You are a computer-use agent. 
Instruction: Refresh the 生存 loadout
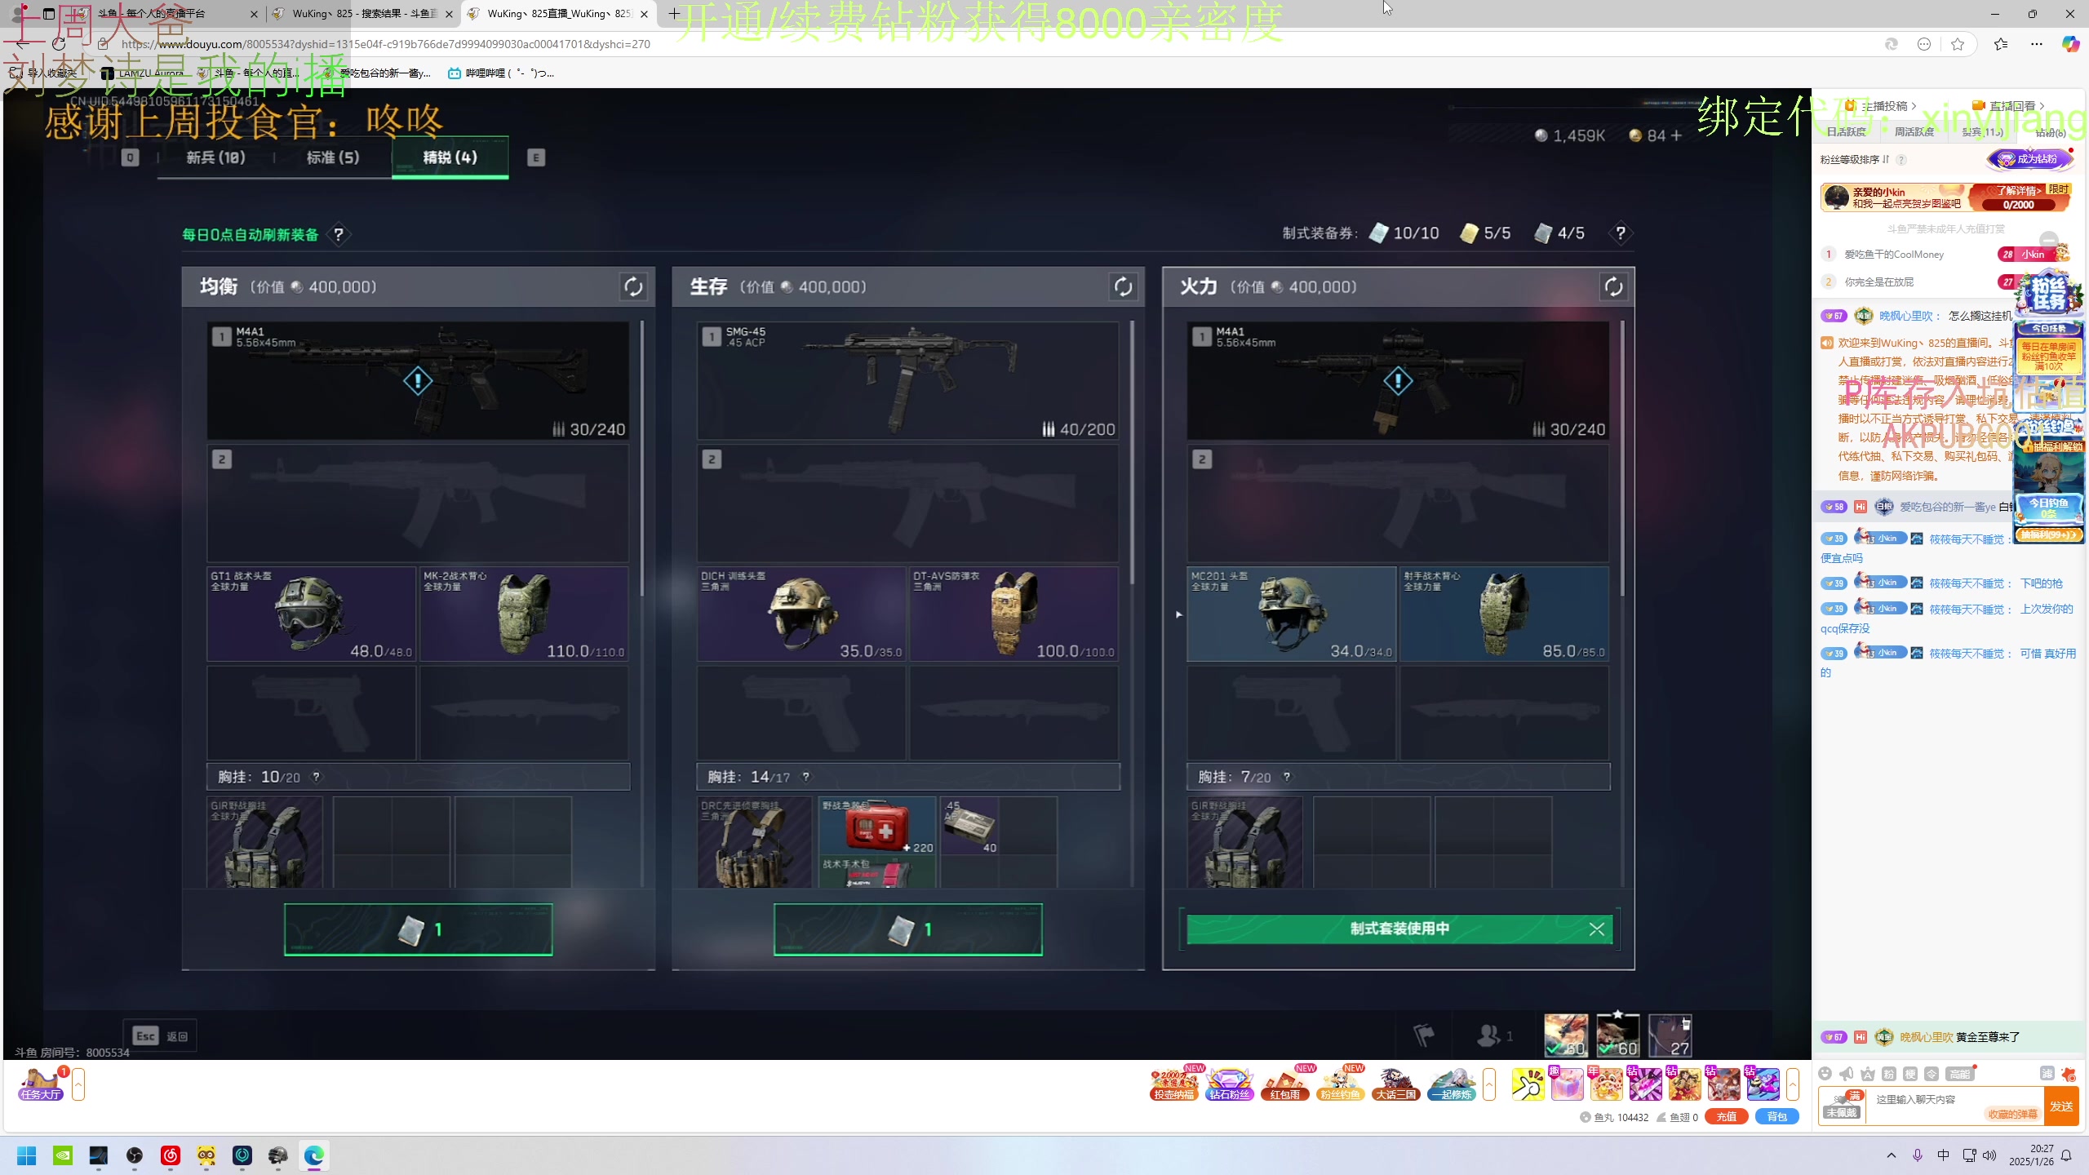pos(1123,286)
